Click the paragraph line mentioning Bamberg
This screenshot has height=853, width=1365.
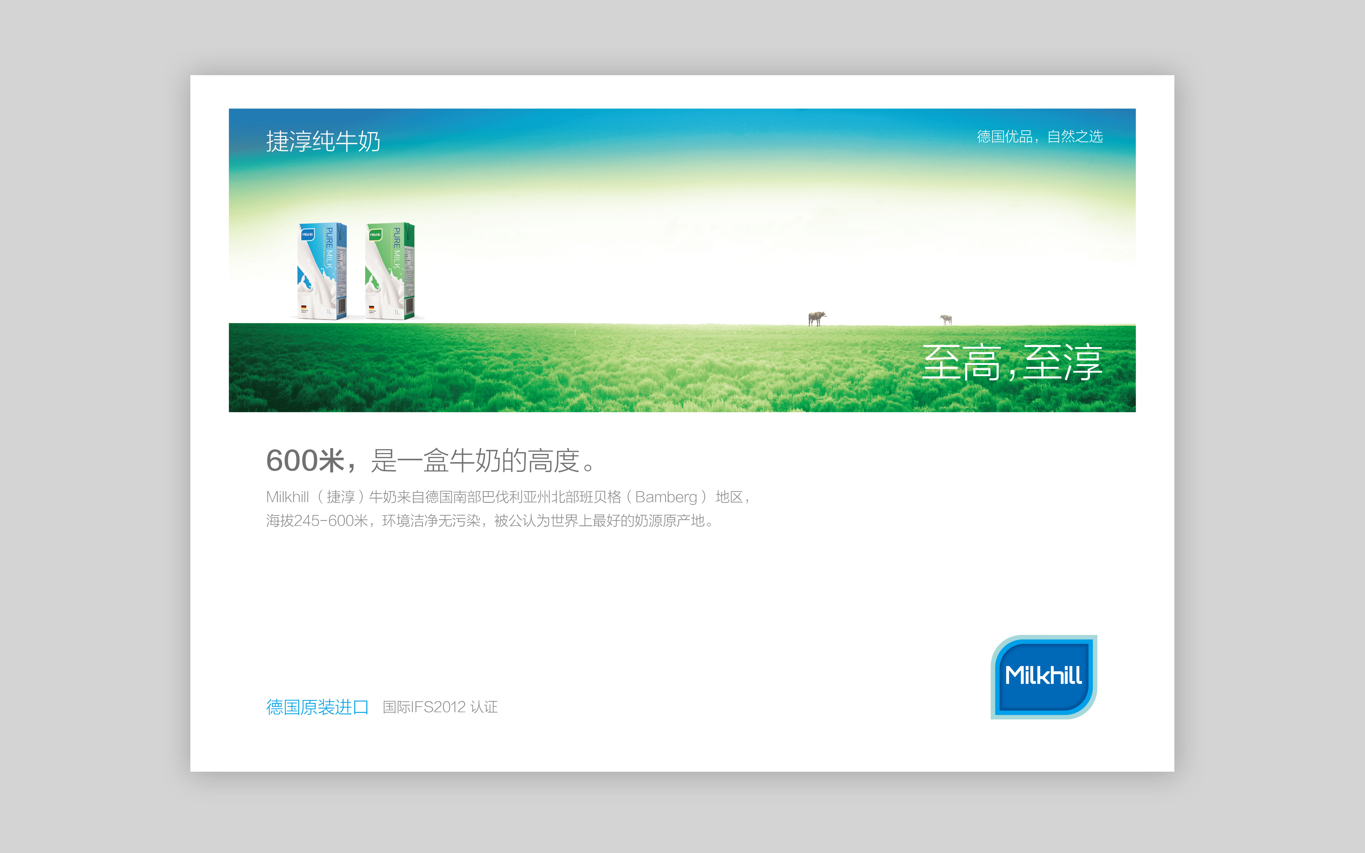pyautogui.click(x=508, y=497)
